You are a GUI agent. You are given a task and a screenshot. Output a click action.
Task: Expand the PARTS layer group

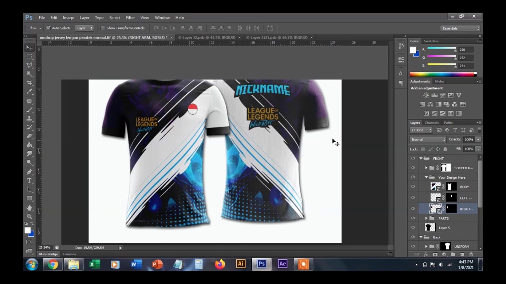[x=426, y=219]
